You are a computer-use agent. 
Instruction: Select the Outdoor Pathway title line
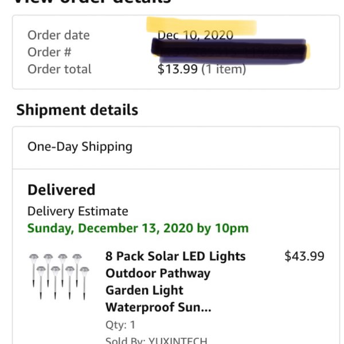point(158,273)
